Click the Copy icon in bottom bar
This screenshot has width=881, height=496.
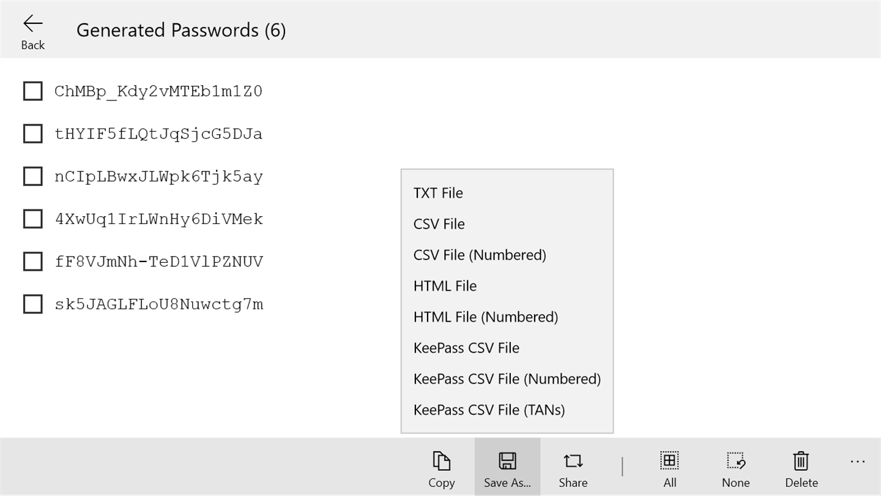click(x=441, y=461)
